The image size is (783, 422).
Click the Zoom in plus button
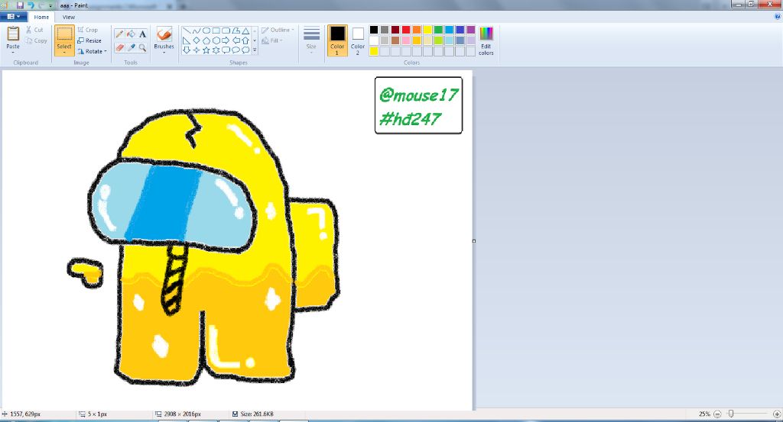(777, 414)
